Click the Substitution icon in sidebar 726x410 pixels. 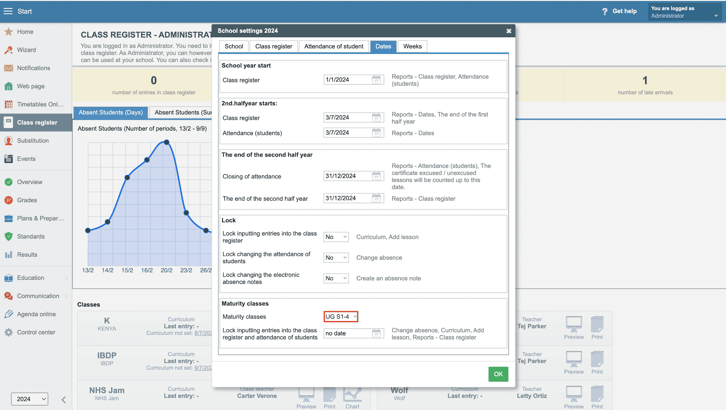[8, 141]
